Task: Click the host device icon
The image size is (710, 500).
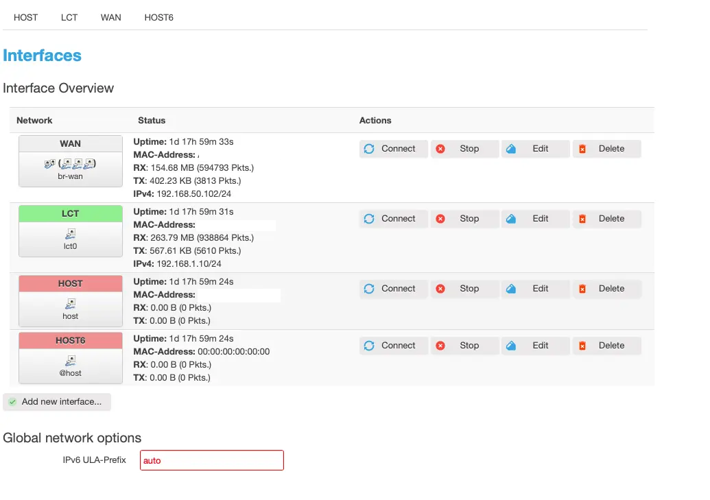Action: point(70,303)
